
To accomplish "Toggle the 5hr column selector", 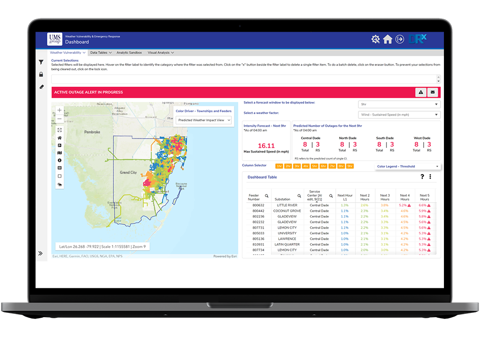I will tap(314, 166).
